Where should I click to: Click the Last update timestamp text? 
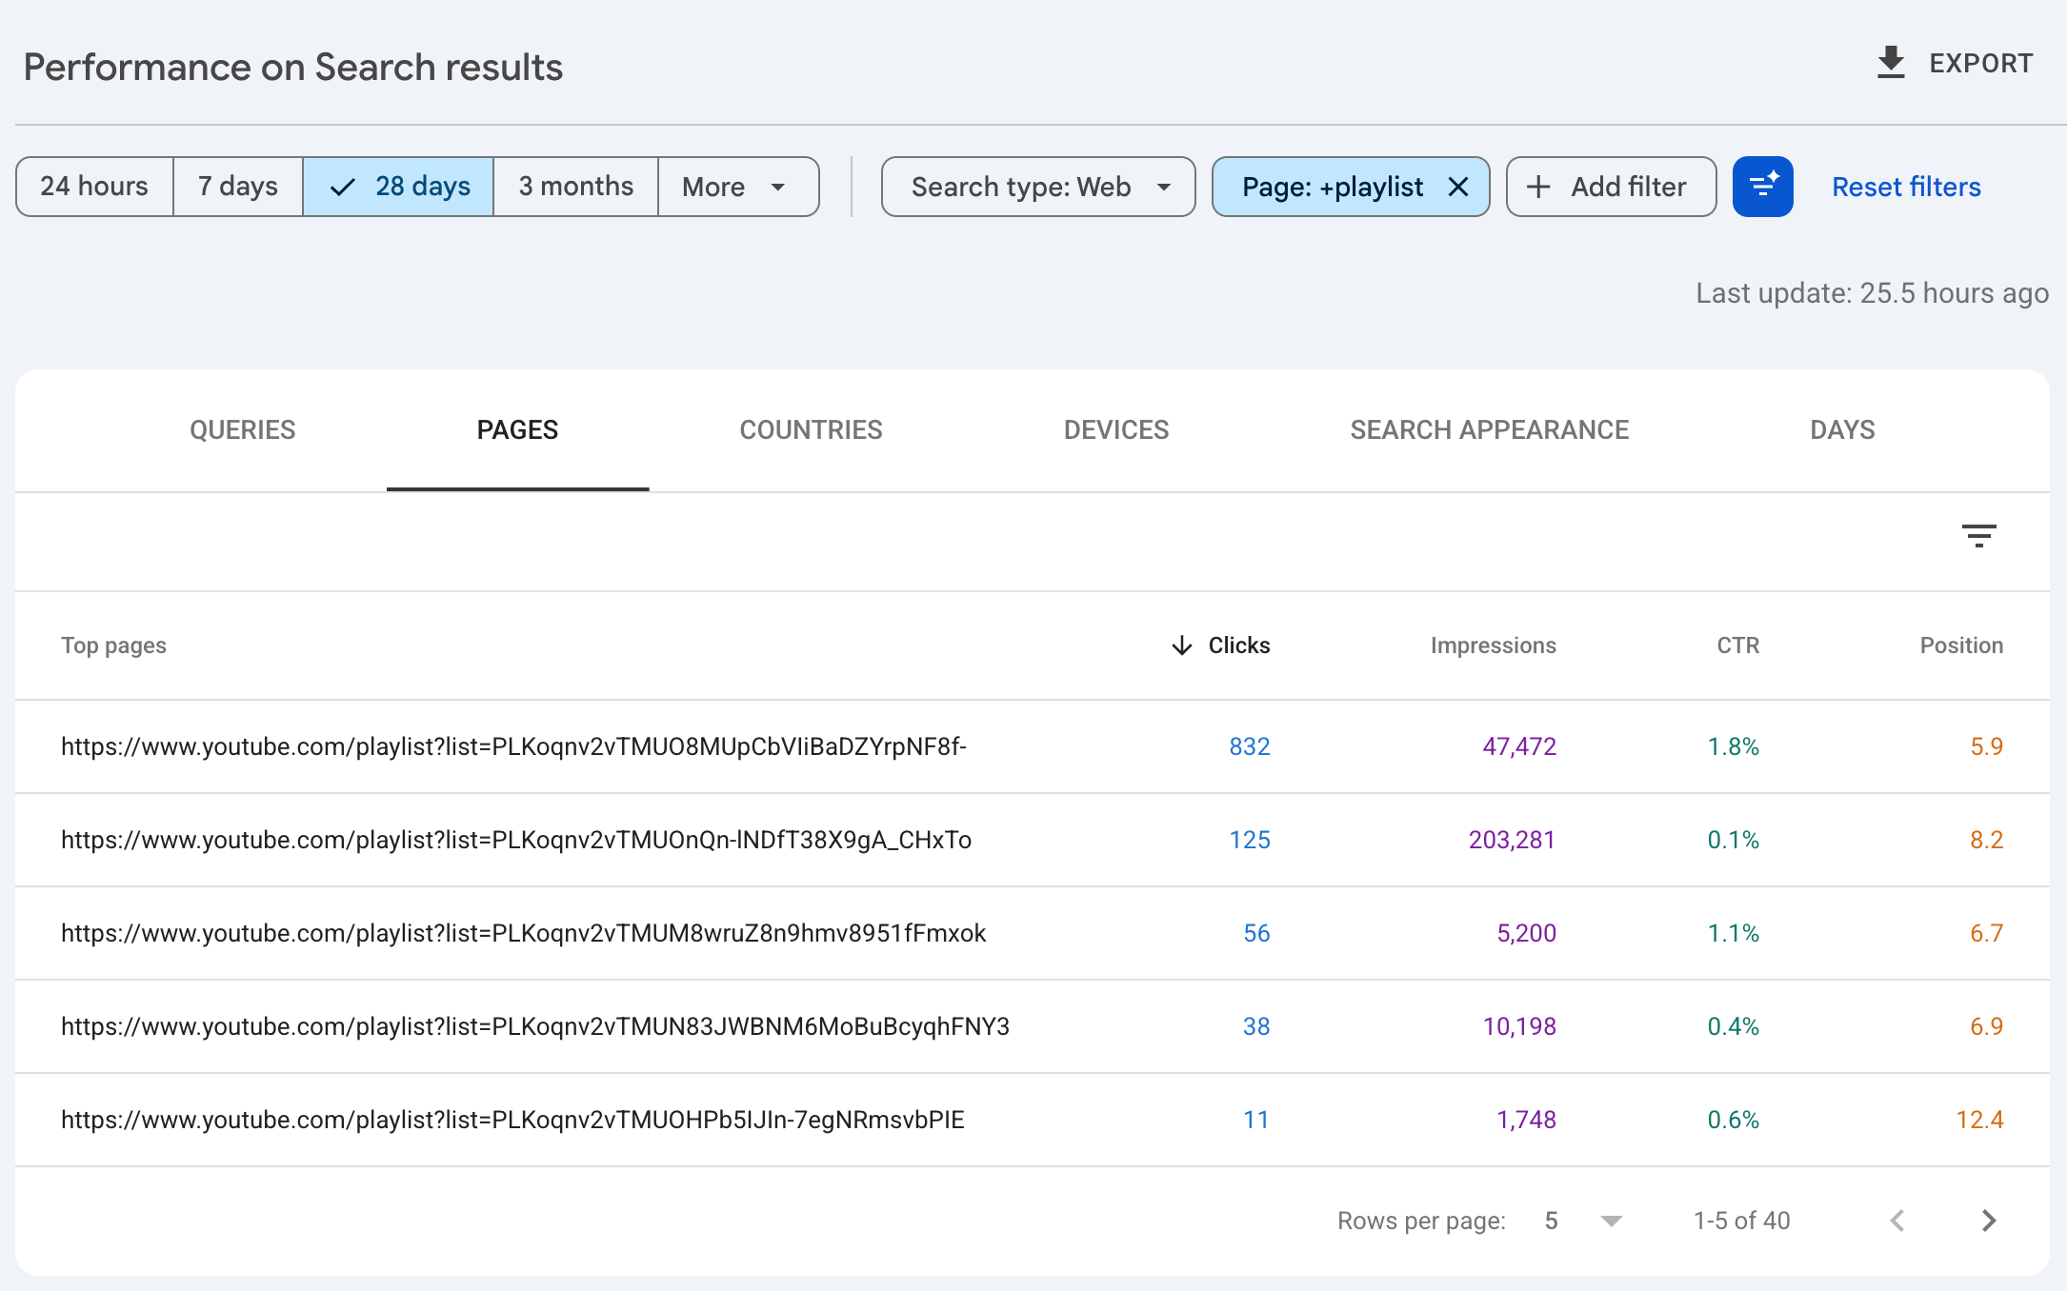[1872, 293]
